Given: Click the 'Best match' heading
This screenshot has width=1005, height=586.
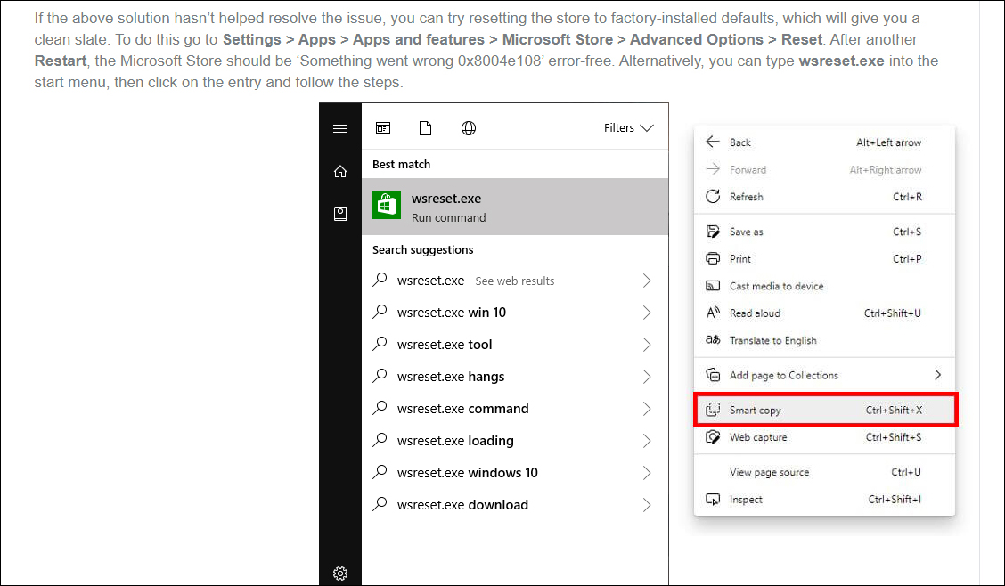Looking at the screenshot, I should [x=401, y=164].
